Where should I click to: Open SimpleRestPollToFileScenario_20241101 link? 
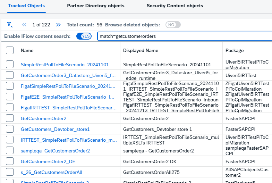click(65, 65)
